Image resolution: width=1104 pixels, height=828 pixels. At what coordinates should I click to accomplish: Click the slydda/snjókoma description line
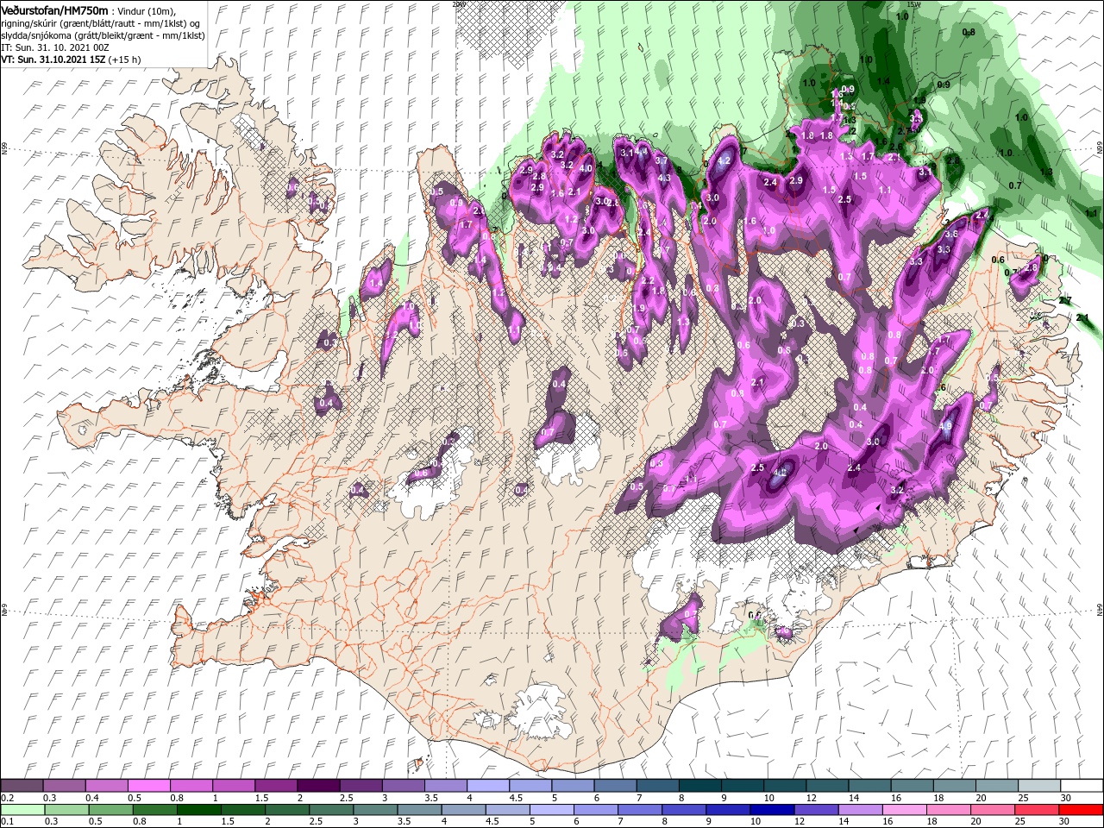[103, 36]
